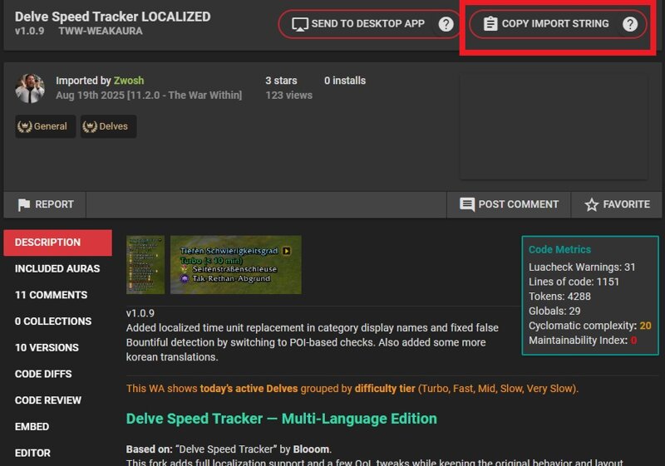Switch to the Description tab
This screenshot has width=665, height=466.
pyautogui.click(x=57, y=243)
